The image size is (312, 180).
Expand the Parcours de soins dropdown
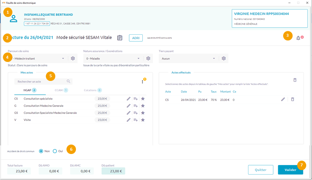(63, 59)
